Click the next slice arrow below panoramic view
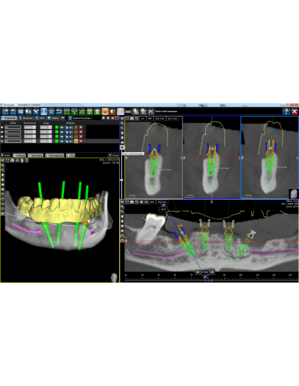 tap(212, 272)
